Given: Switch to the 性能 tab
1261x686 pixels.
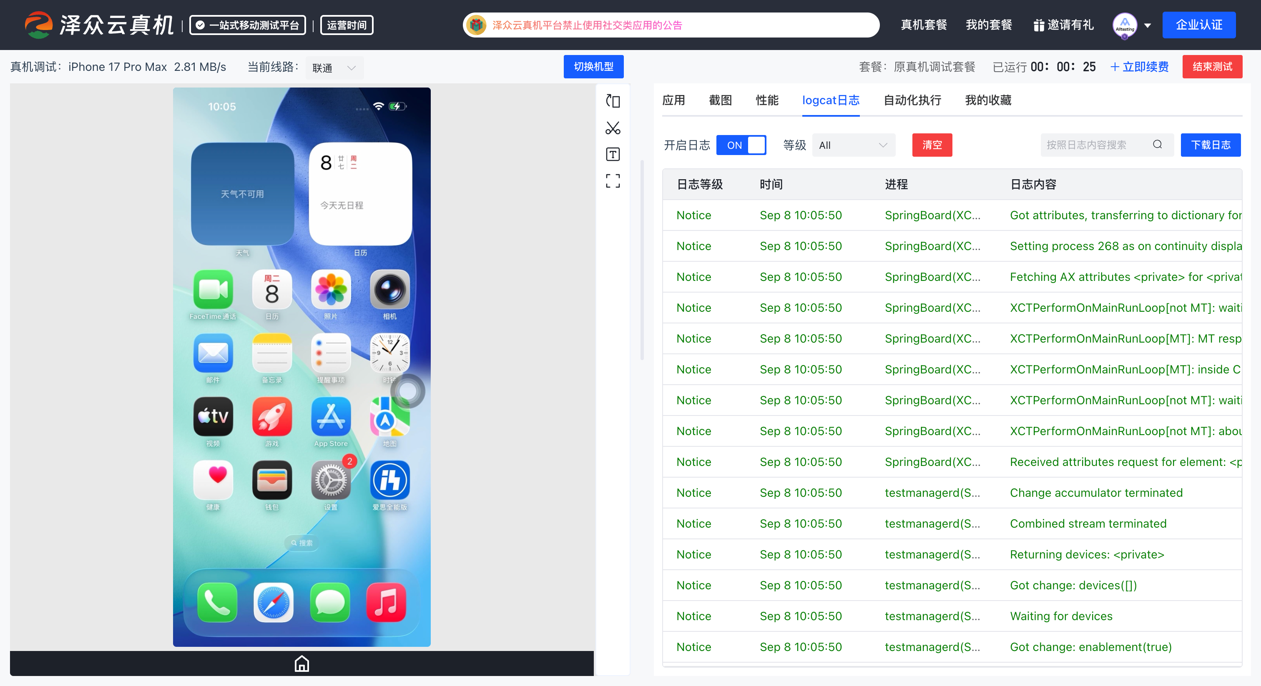Looking at the screenshot, I should (766, 100).
